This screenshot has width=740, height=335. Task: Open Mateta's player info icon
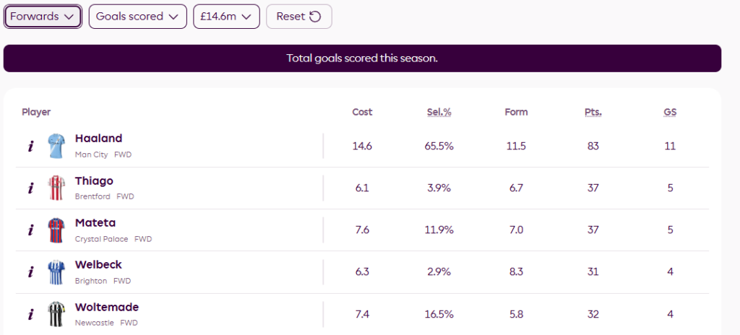pos(30,230)
